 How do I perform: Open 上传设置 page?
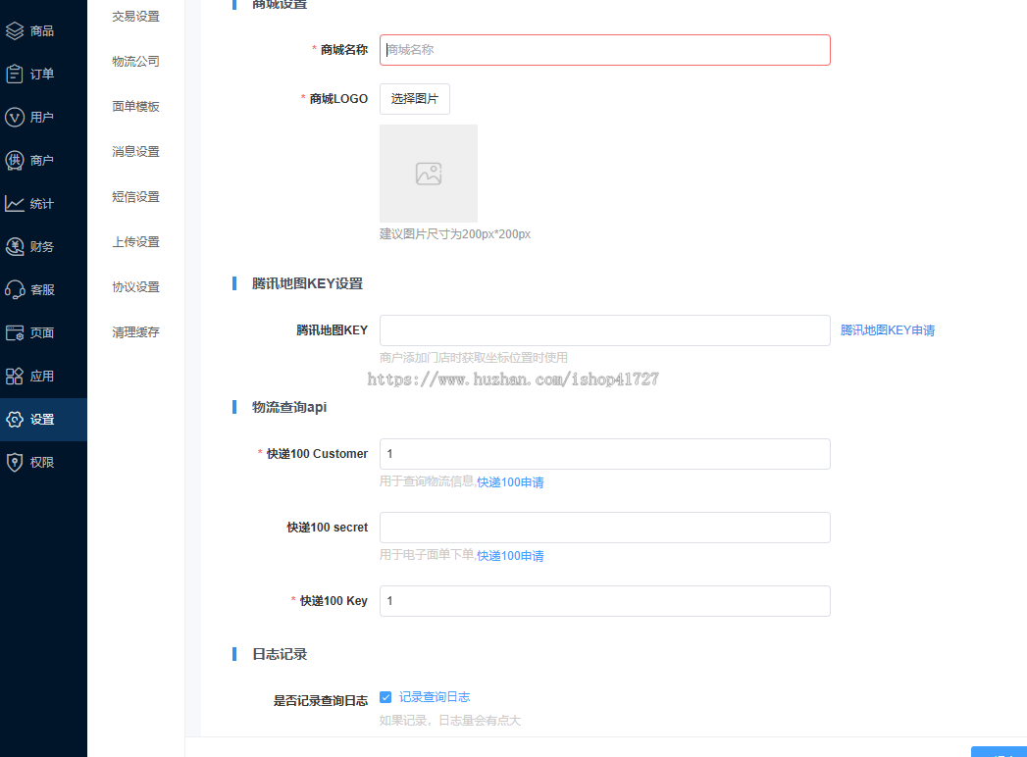[135, 242]
